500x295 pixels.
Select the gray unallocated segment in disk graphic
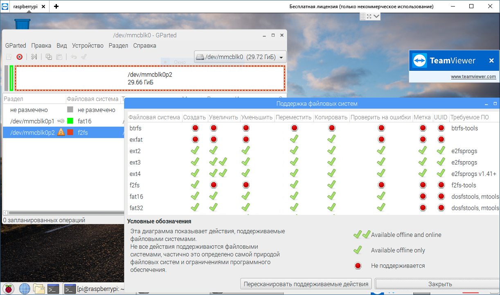pos(6,78)
